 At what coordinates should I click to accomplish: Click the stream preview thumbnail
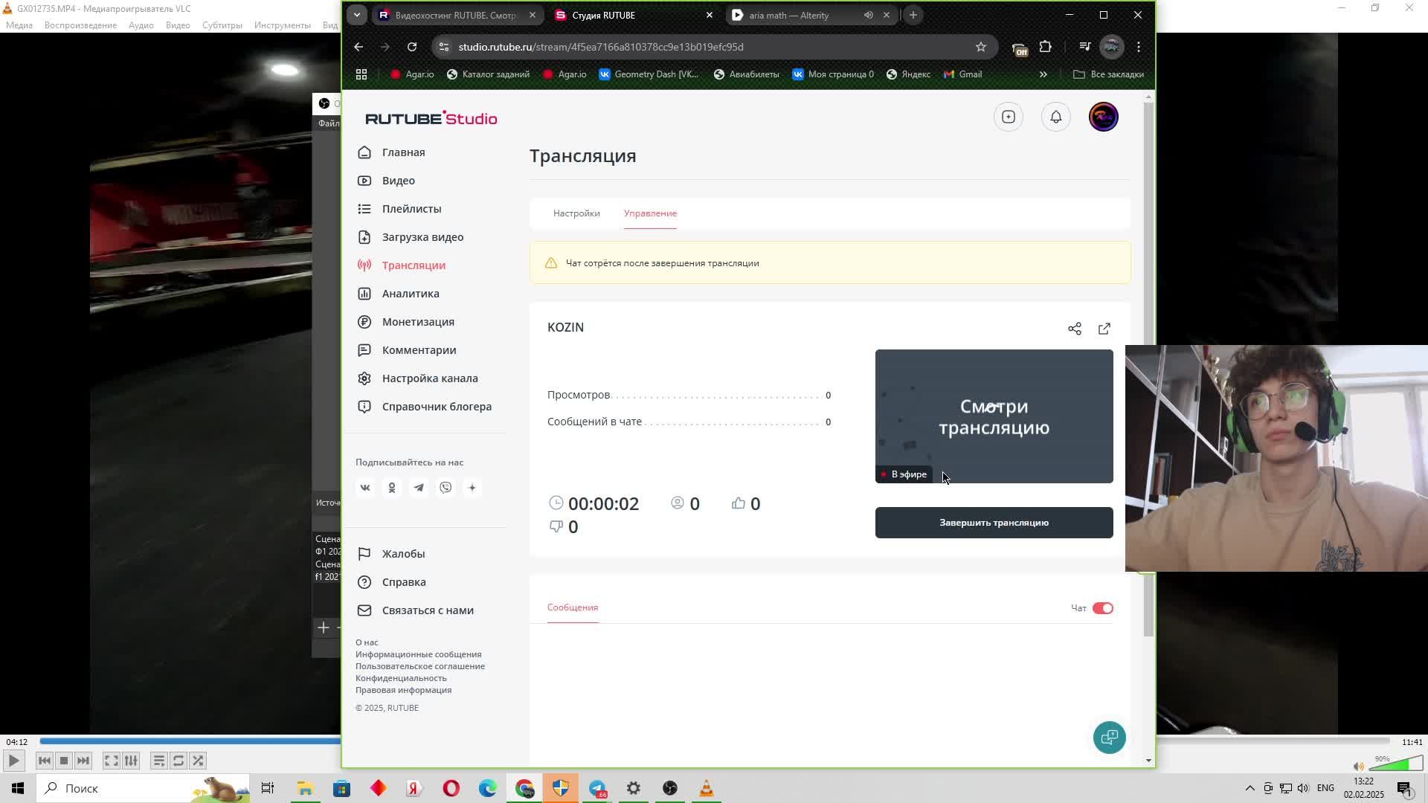pyautogui.click(x=994, y=416)
